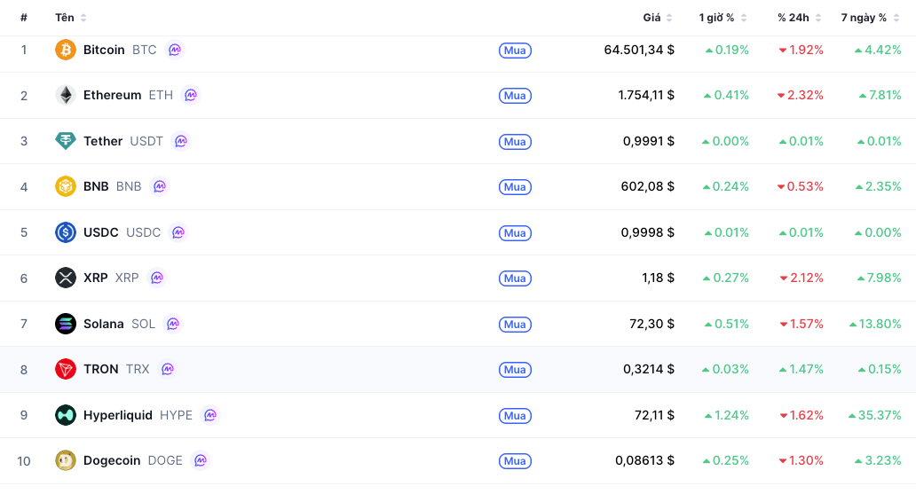Sort table by Tên column

pyautogui.click(x=71, y=18)
